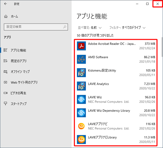
Task: Select LAVIE Wiz Dependency Library name
Action: (x=109, y=111)
